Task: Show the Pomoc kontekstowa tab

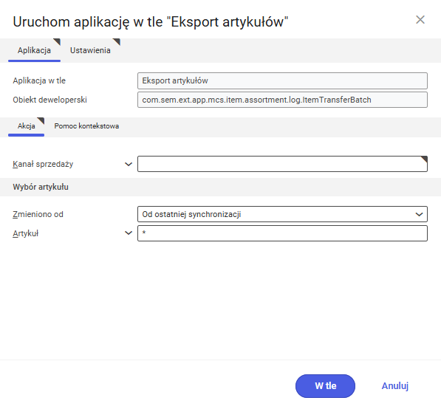Action: pyautogui.click(x=86, y=126)
